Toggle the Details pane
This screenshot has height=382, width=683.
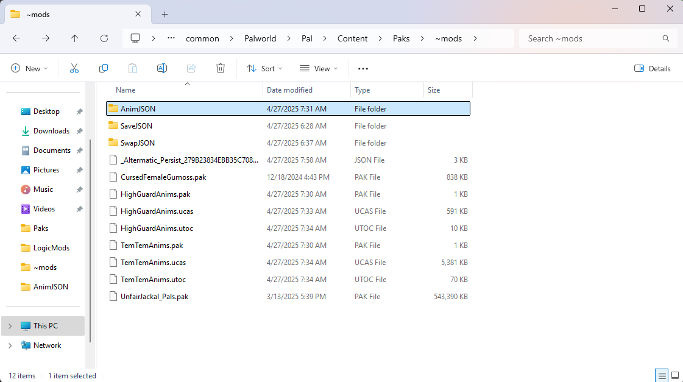pyautogui.click(x=652, y=68)
